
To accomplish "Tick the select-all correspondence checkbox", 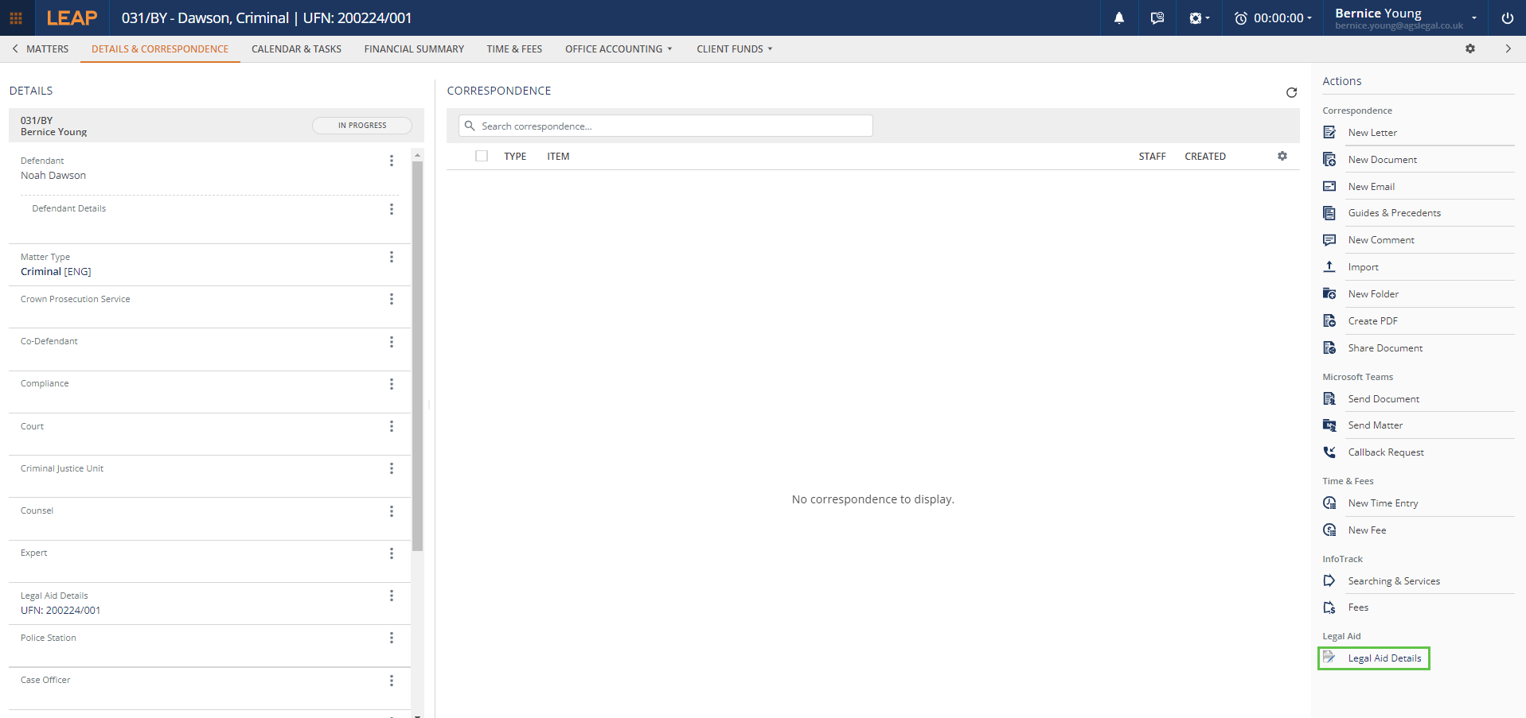I will coord(482,156).
